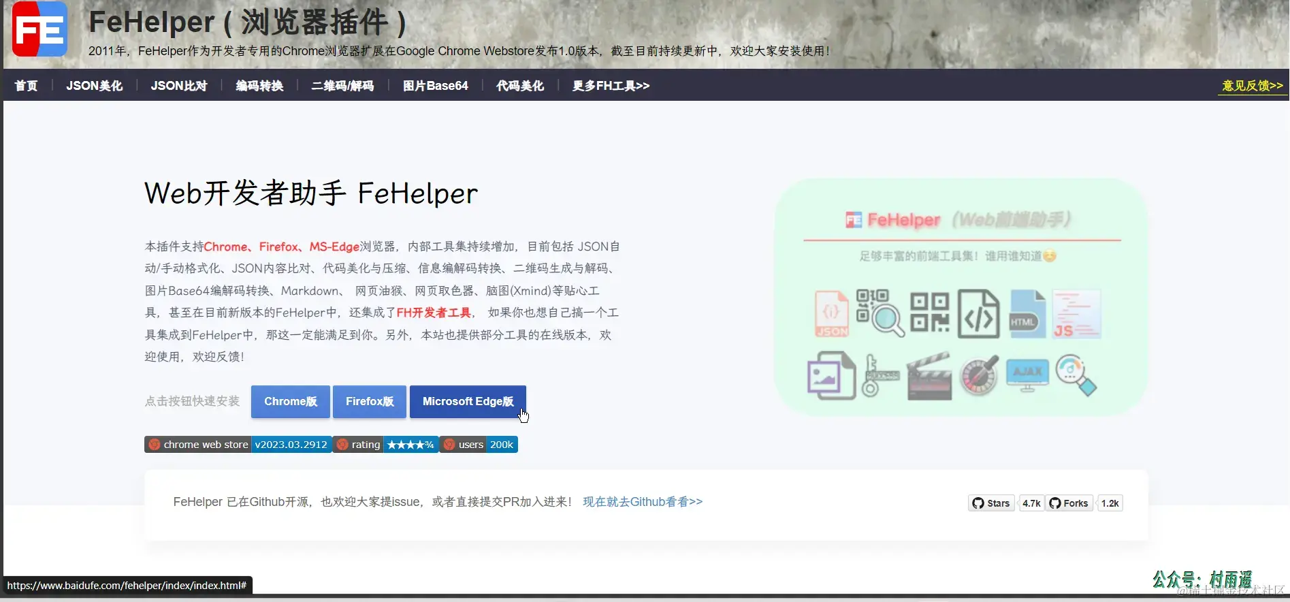Click the JS code snippet icon
The image size is (1290, 602).
point(1076,314)
